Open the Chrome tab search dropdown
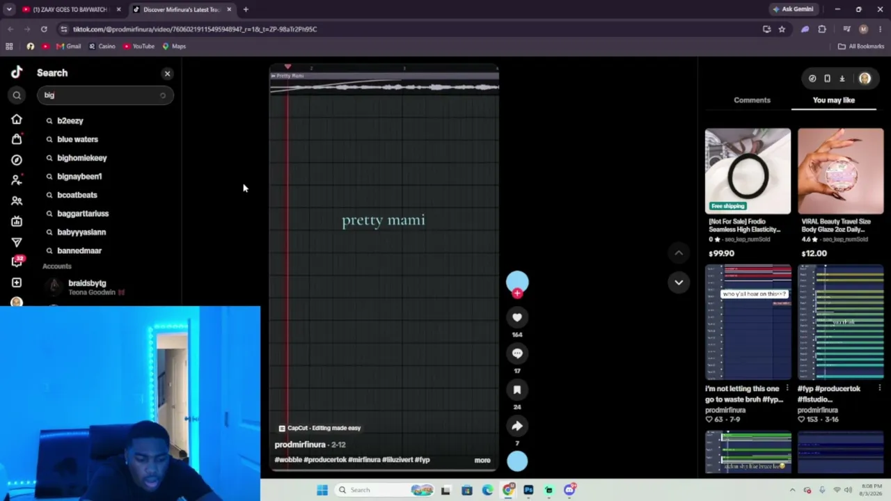This screenshot has width=891, height=501. pyautogui.click(x=9, y=10)
